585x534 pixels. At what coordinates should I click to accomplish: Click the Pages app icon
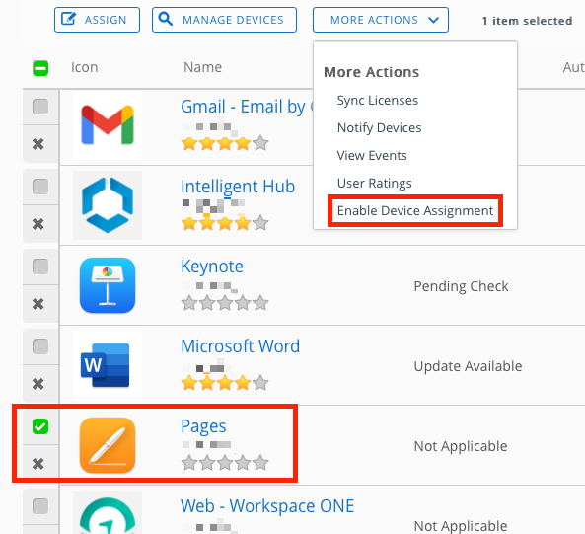pos(108,445)
